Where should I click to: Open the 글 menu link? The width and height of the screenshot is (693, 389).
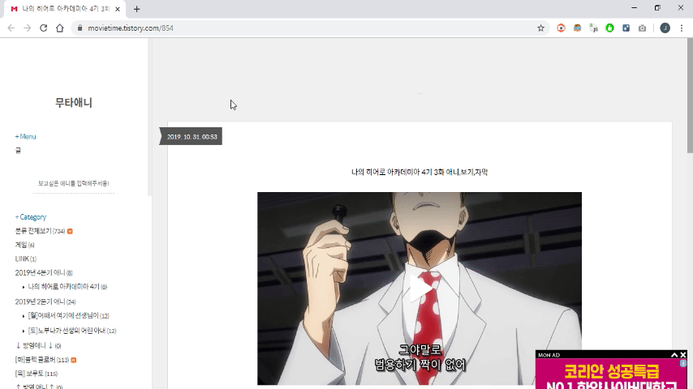18,151
